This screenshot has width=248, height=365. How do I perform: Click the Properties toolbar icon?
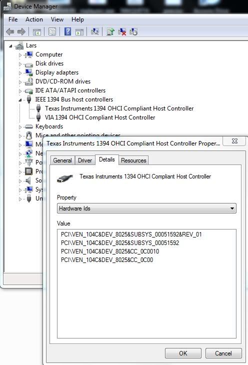coord(52,31)
